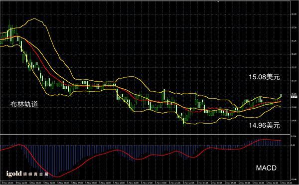Click the divider between the price chart and MACD panel
The height and width of the screenshot is (185, 299).
point(145,135)
